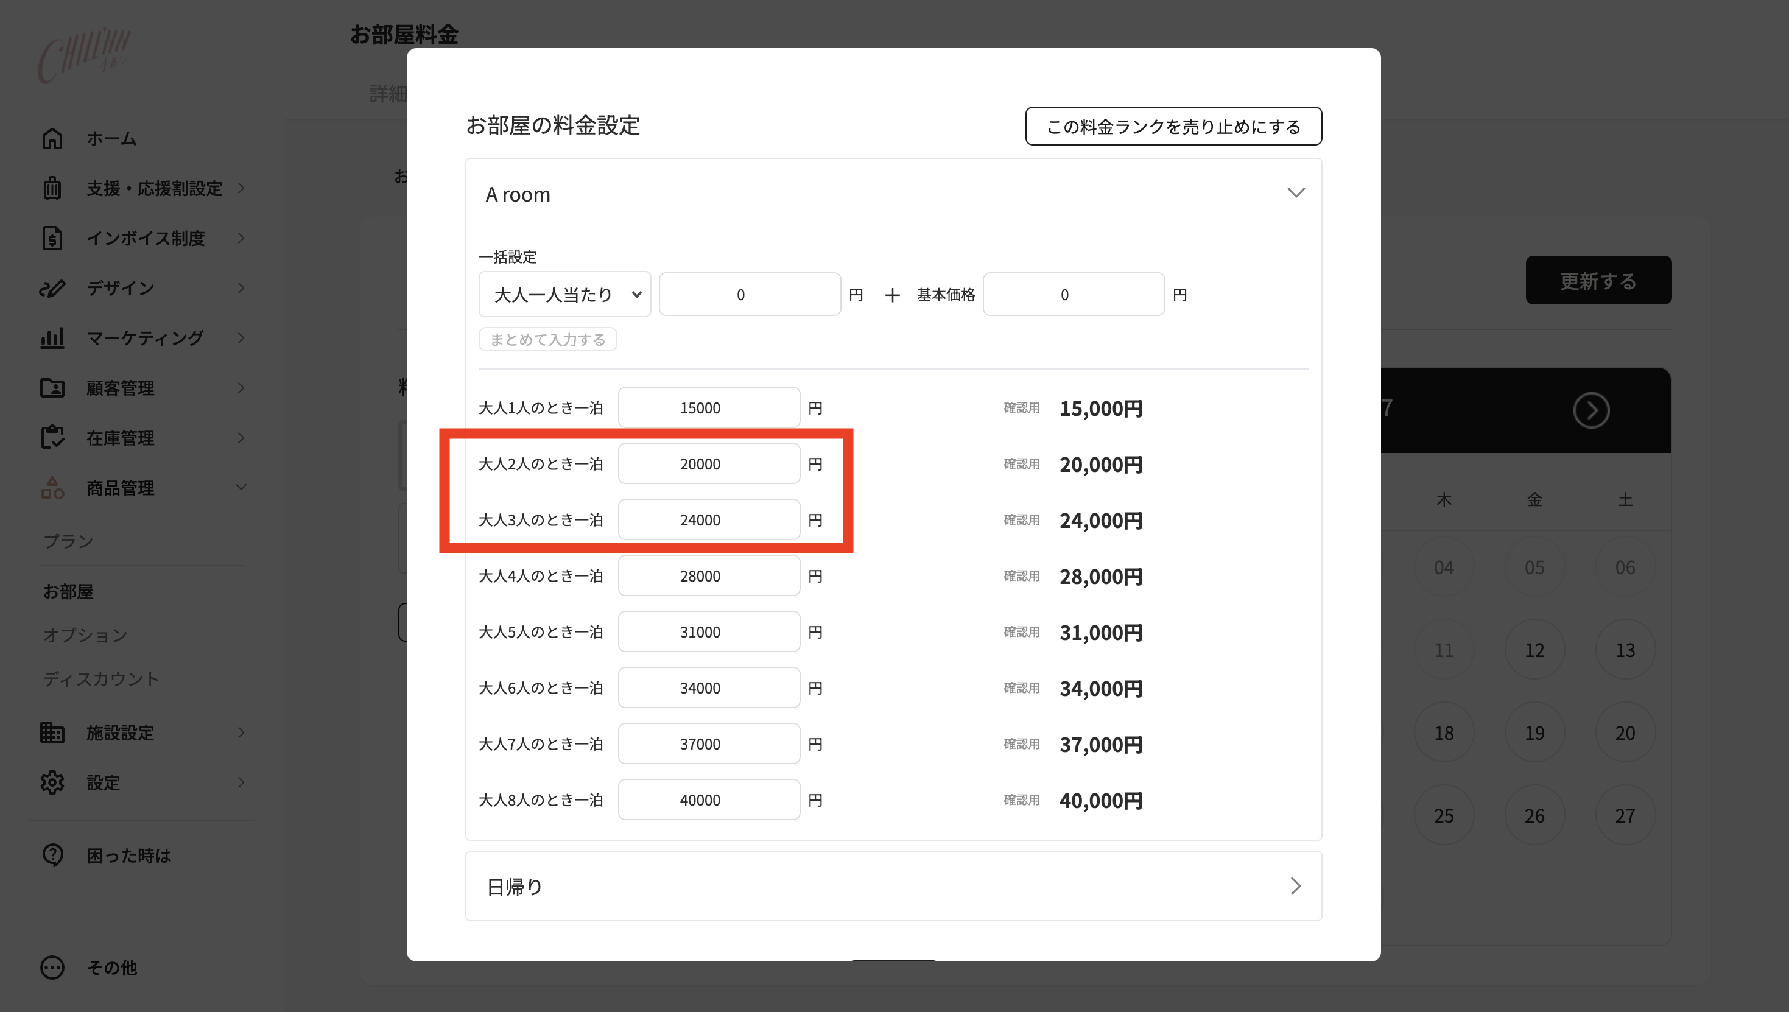This screenshot has width=1789, height=1012.
Task: Open 施設設定 via the building icon
Action: pos(53,732)
